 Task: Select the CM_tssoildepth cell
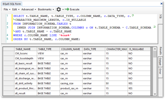25,58
